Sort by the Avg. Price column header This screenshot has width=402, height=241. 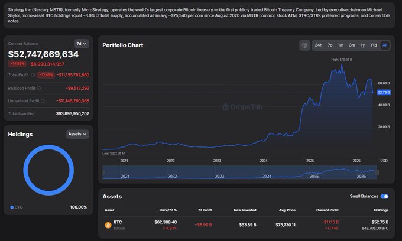[x=287, y=210]
